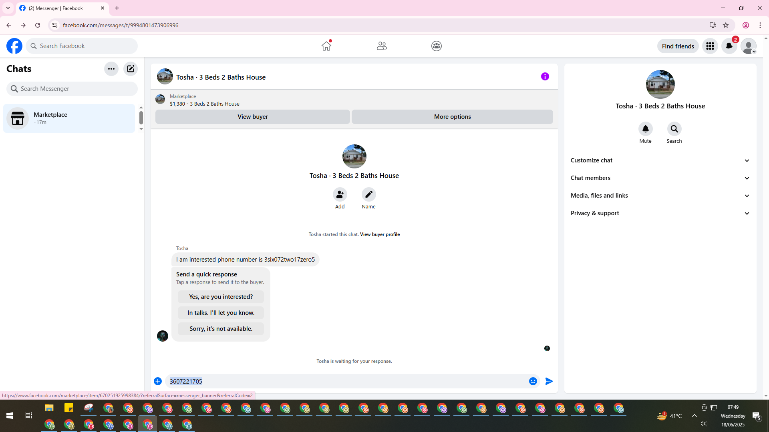Viewport: 769px width, 432px height.
Task: Select the Marketplace chat in list
Action: 69,118
